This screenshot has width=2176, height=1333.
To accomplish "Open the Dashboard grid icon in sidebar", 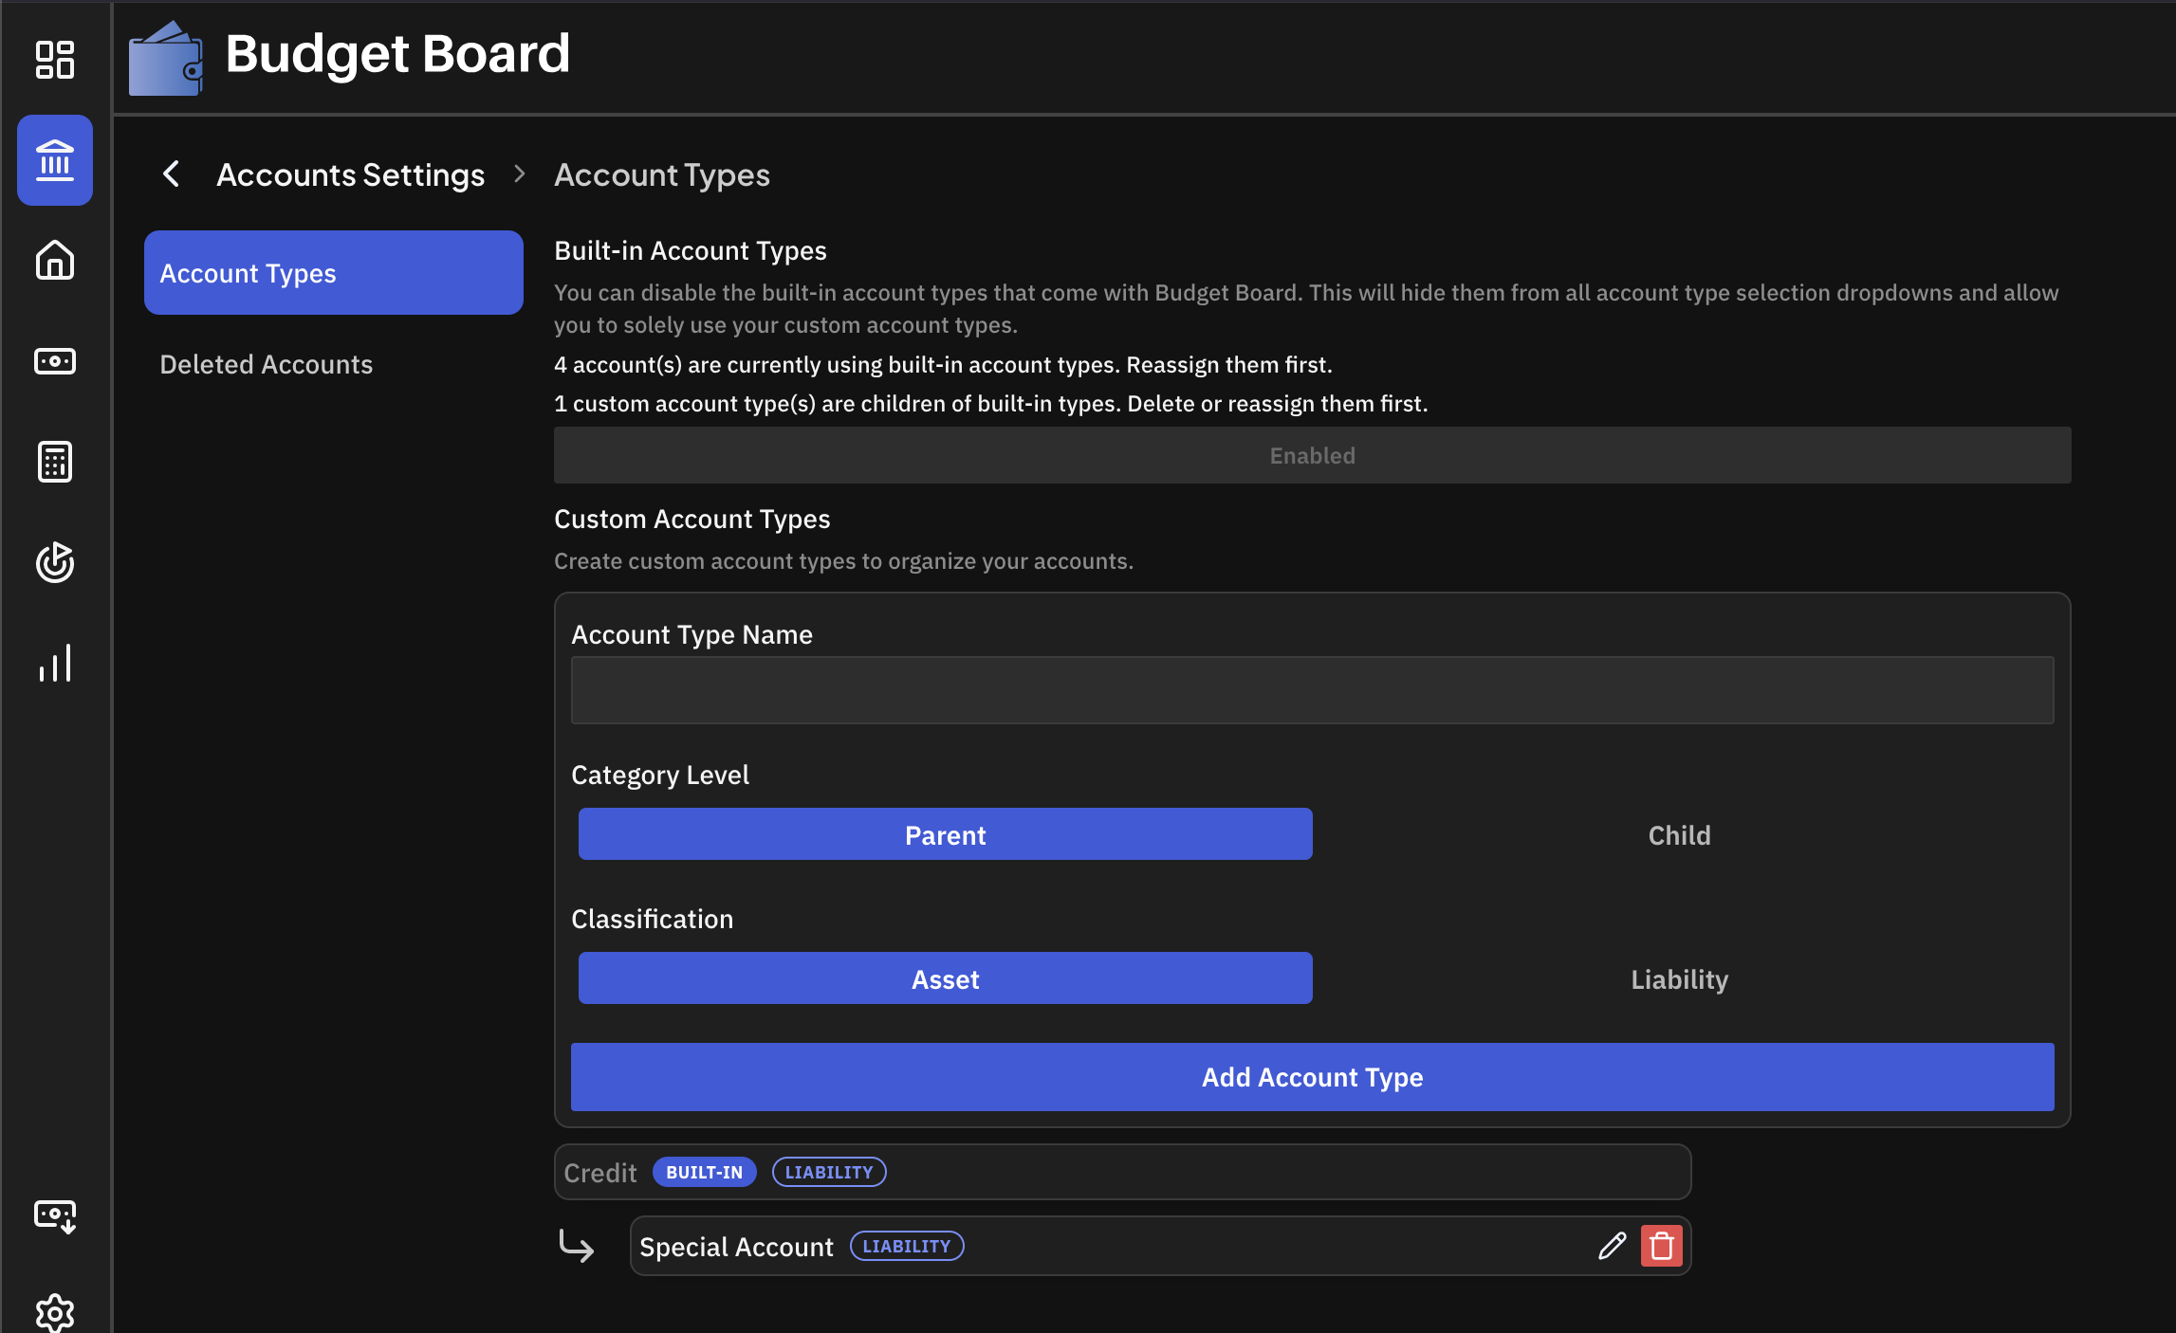I will (x=55, y=59).
